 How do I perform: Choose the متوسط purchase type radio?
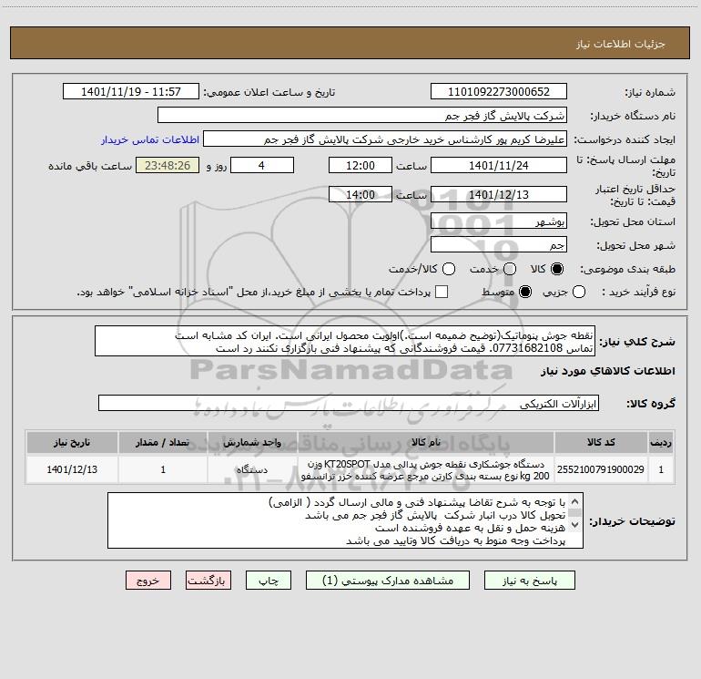(x=525, y=292)
